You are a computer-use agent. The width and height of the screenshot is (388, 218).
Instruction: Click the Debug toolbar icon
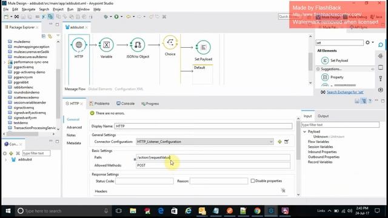(x=106, y=16)
